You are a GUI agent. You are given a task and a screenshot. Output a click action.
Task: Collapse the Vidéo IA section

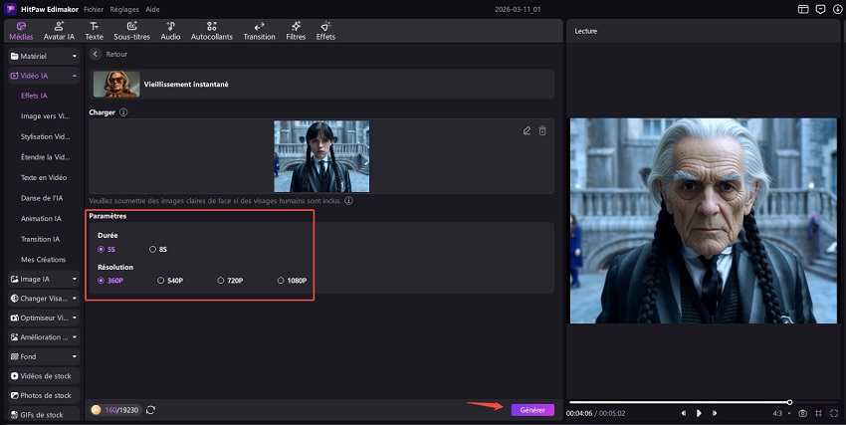[x=44, y=76]
